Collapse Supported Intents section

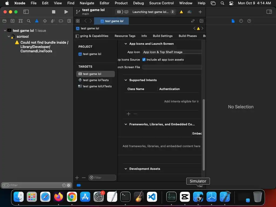click(126, 80)
